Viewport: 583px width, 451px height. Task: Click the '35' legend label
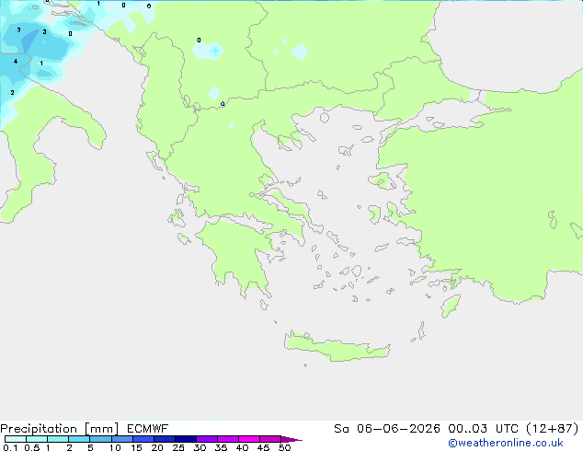[x=221, y=447]
